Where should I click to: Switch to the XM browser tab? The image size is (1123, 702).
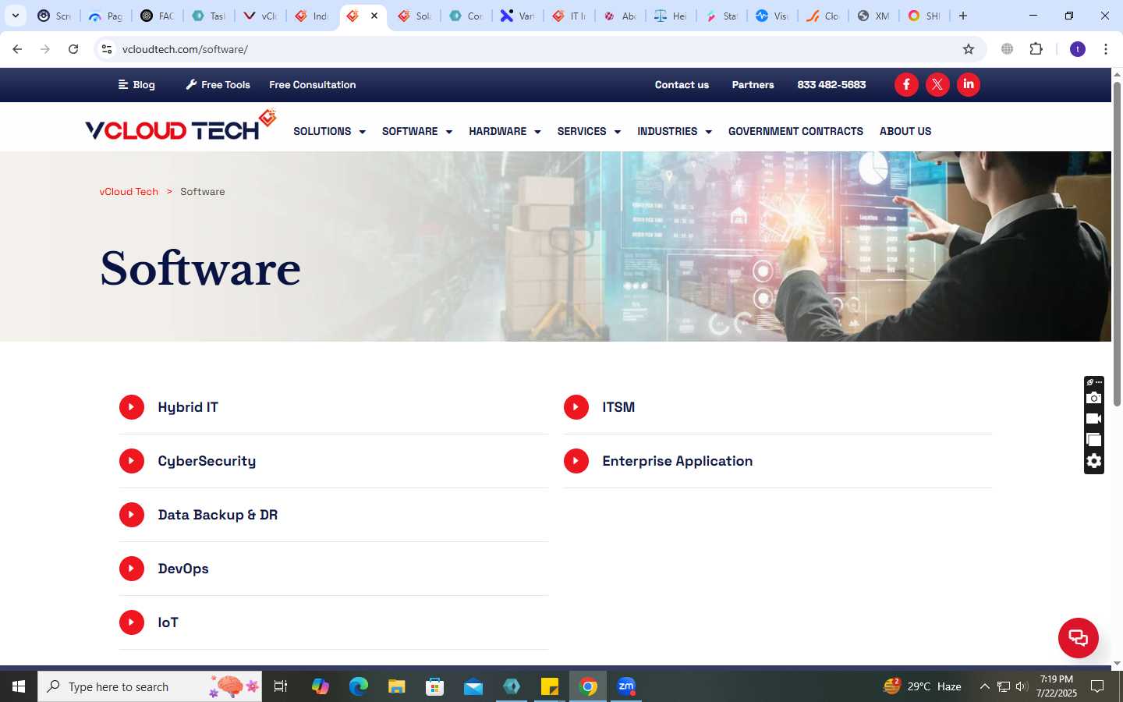coord(873,16)
